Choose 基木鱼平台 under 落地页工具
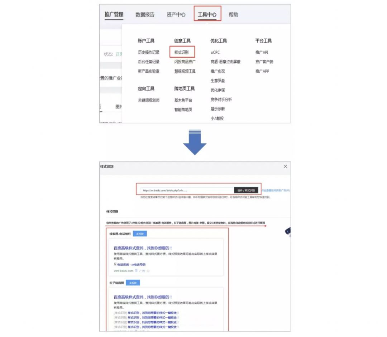The image size is (387, 337). pyautogui.click(x=183, y=100)
